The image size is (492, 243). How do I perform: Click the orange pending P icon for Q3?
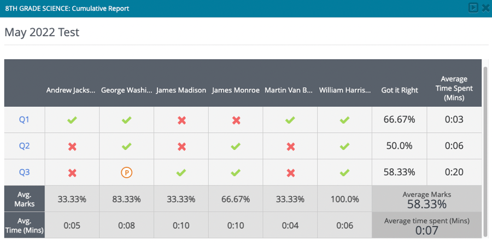pos(126,172)
